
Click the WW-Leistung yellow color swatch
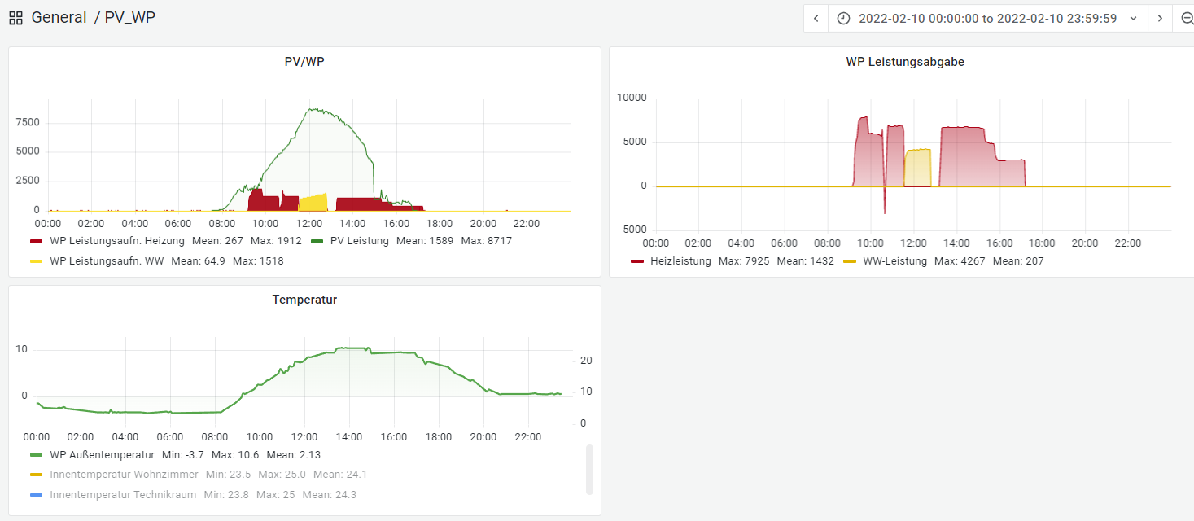tap(850, 261)
